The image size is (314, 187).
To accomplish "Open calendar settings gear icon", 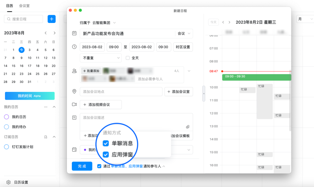I will (x=8, y=182).
